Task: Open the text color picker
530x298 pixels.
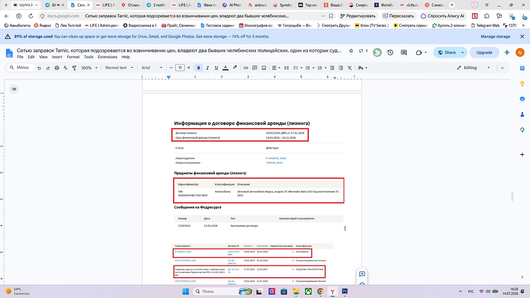Action: tap(226, 68)
